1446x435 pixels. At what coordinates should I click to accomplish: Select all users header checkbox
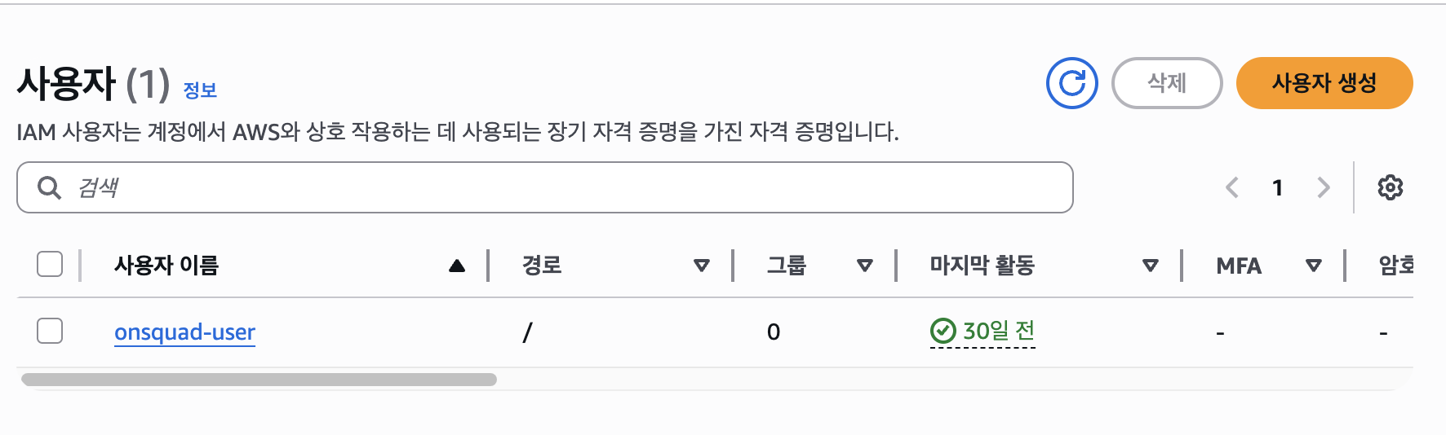50,264
